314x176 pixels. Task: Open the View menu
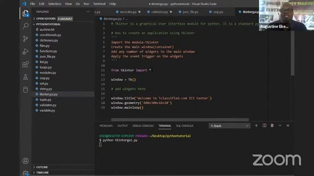[68, 4]
